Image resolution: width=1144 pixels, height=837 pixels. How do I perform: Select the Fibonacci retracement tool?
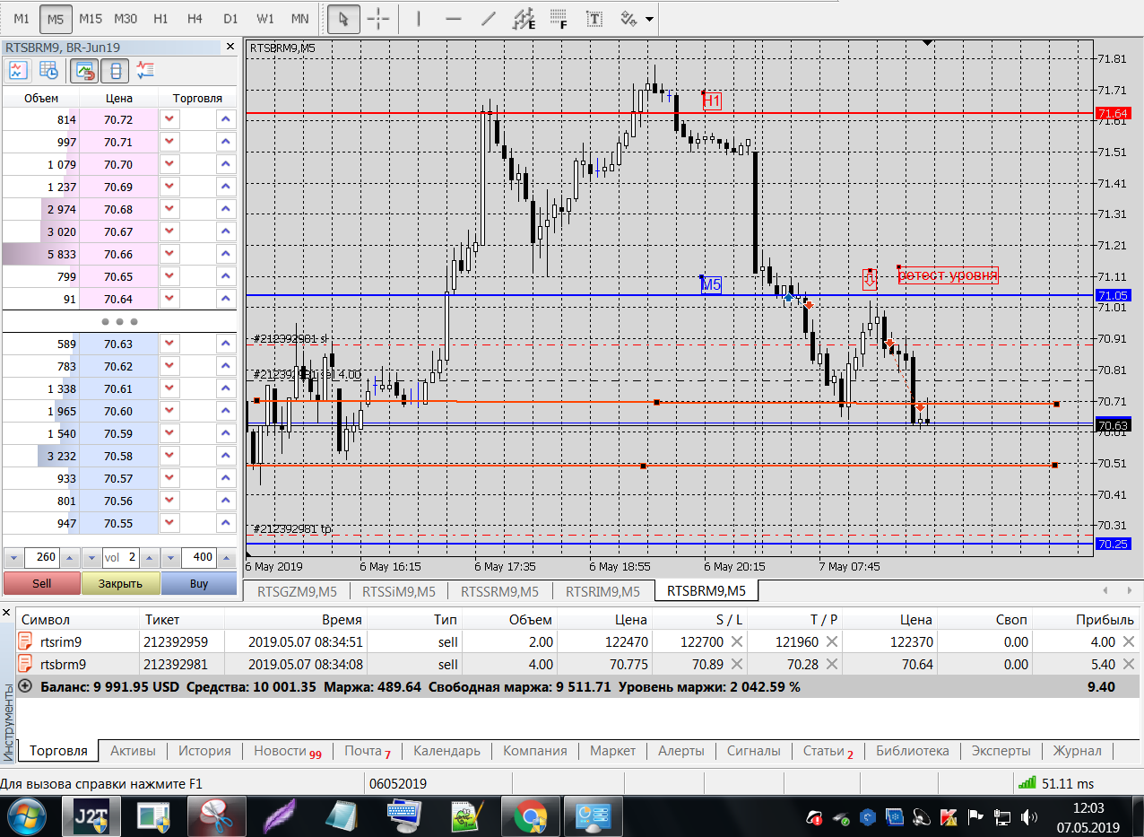559,18
